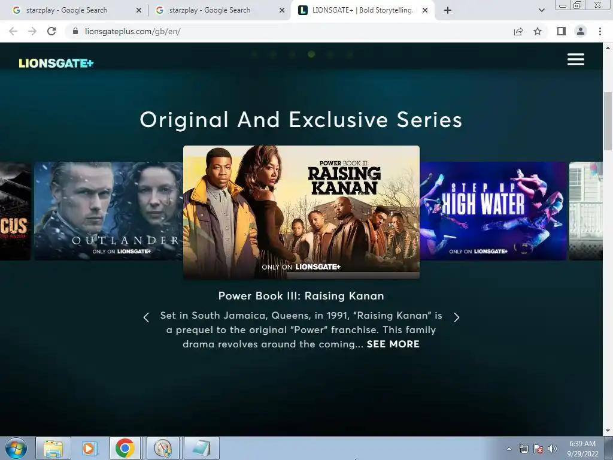
Task: Click the padlock site info icon
Action: pyautogui.click(x=75, y=31)
